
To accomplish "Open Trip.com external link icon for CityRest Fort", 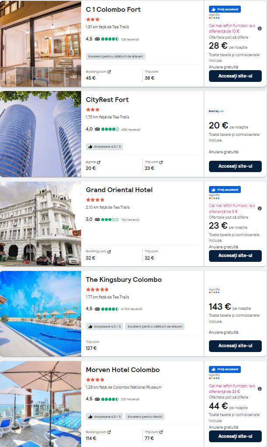I will (x=161, y=162).
